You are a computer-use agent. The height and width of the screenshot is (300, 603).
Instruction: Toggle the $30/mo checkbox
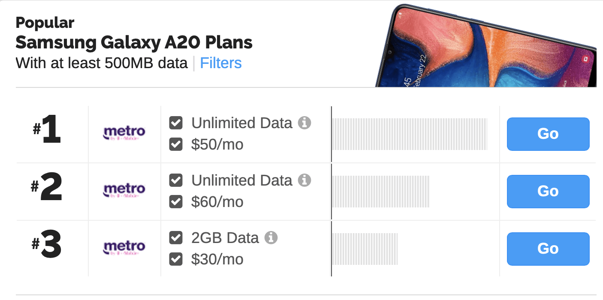click(176, 259)
